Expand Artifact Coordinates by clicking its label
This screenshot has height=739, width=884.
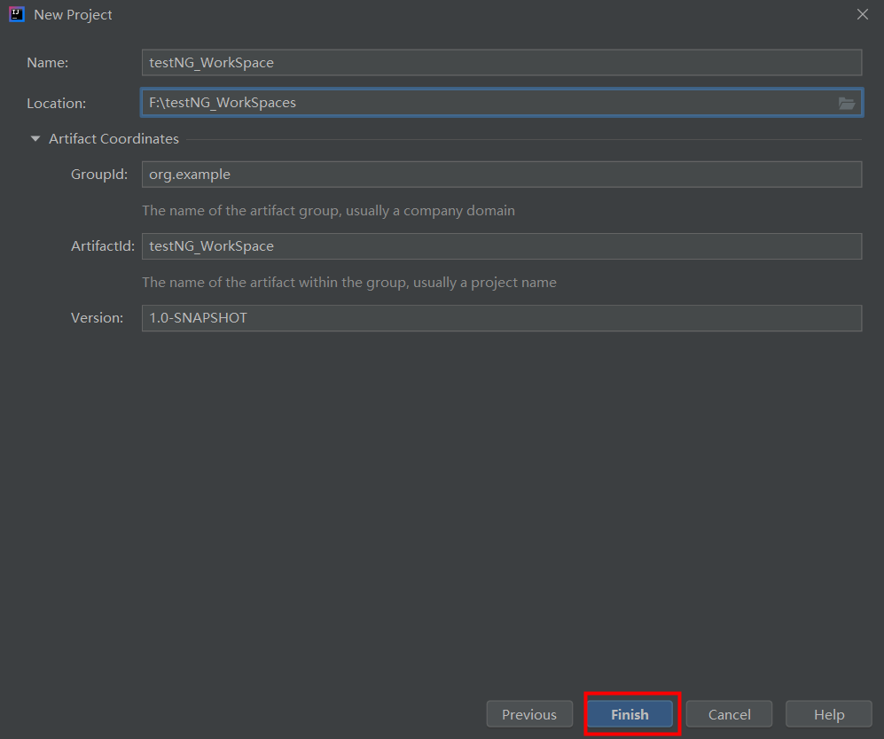coord(113,138)
